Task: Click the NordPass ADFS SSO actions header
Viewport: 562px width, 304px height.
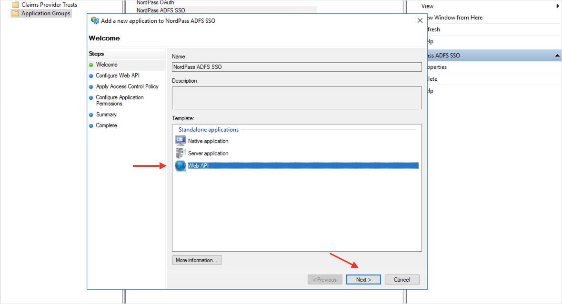Action: pyautogui.click(x=494, y=56)
